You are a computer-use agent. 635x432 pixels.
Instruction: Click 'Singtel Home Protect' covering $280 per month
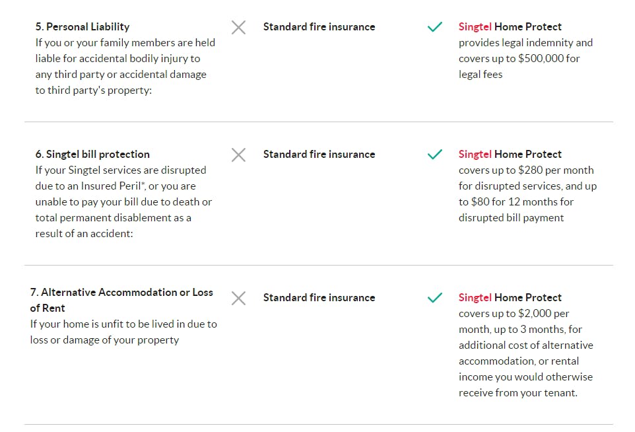(510, 154)
